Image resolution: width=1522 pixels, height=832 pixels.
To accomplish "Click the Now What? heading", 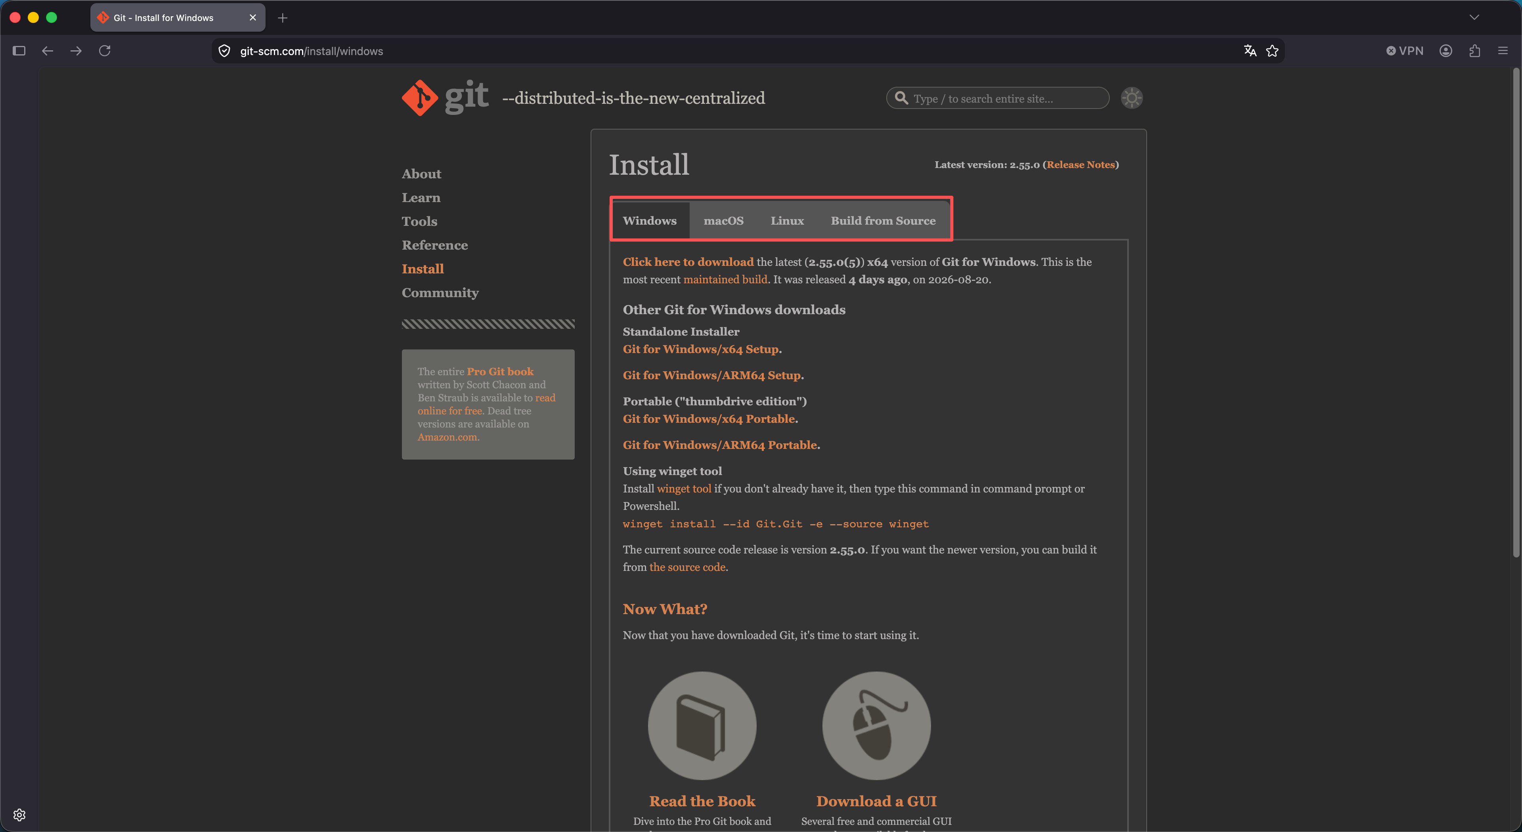I will click(x=665, y=609).
